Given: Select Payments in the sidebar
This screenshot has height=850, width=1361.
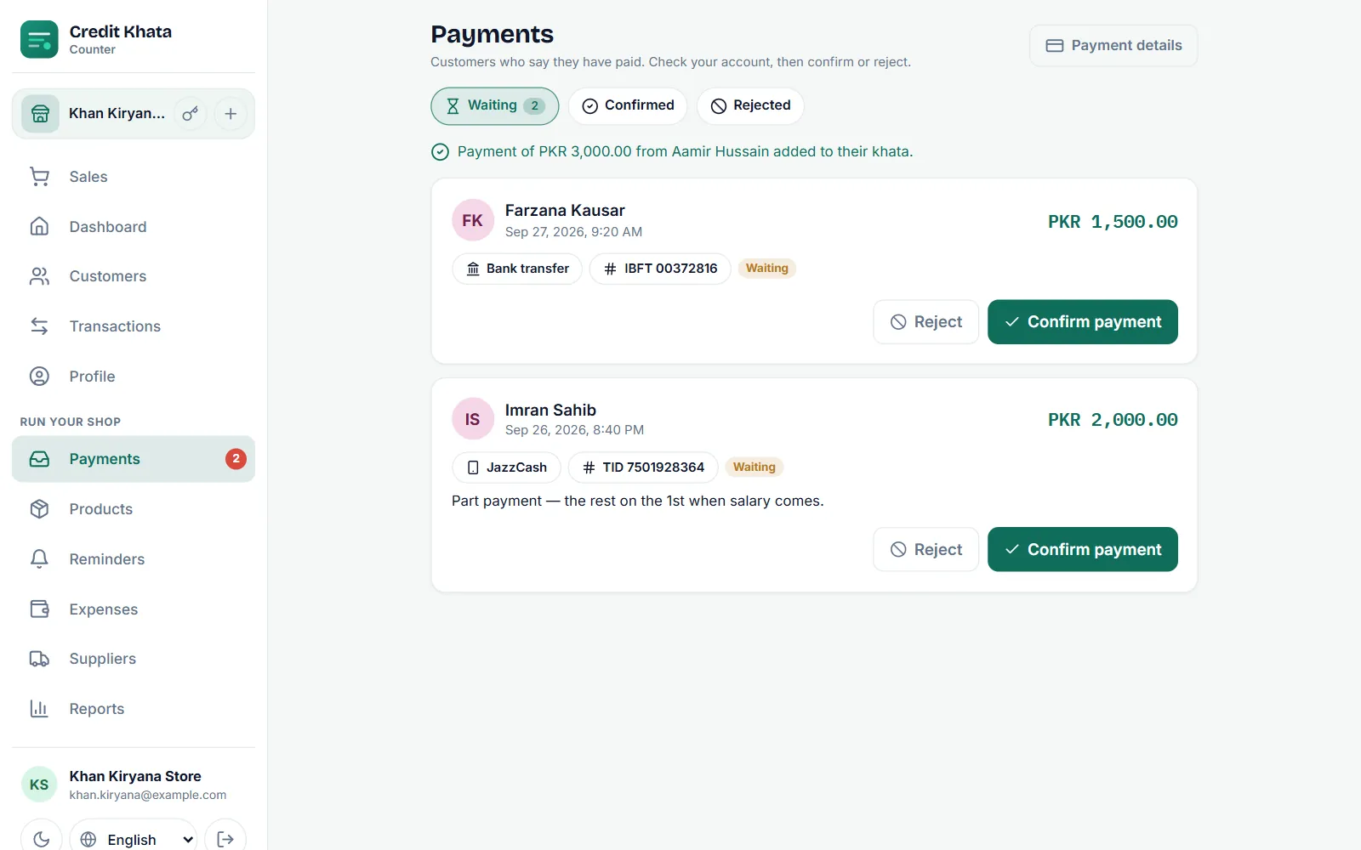Looking at the screenshot, I should click(x=134, y=459).
